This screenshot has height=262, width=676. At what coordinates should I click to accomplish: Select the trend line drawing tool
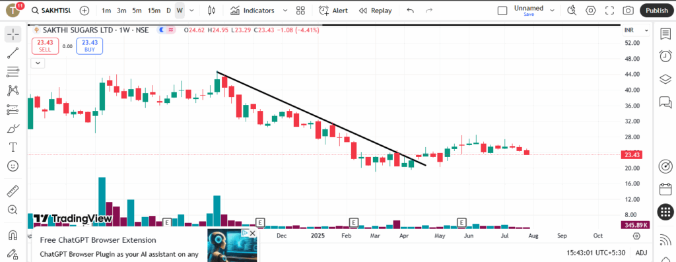click(13, 53)
